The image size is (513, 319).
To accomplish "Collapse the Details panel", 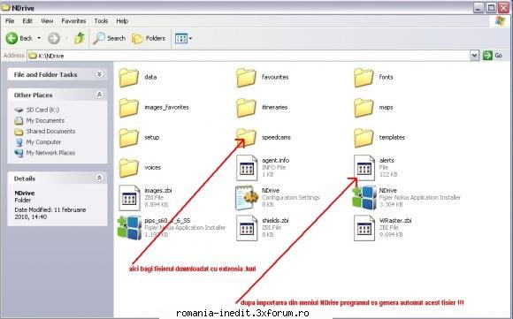I will pos(99,178).
